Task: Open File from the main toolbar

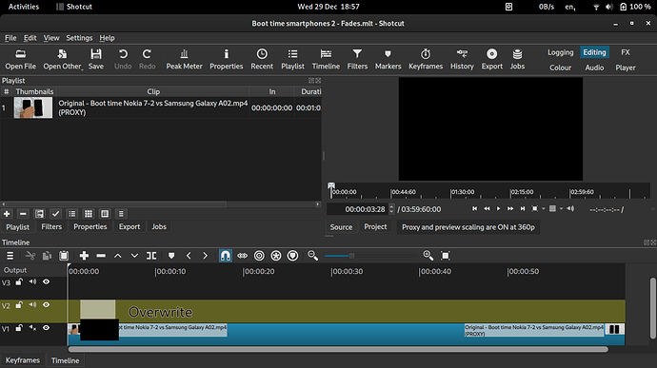Action: click(x=21, y=59)
